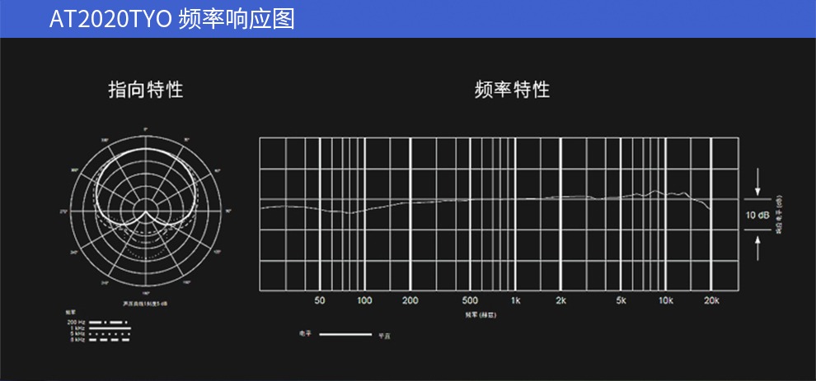The width and height of the screenshot is (816, 381).
Task: Click the "200" frequency axis label
Action: click(410, 300)
